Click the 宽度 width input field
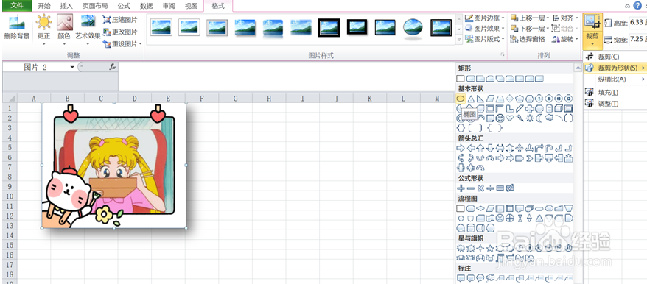Image resolution: width=647 pixels, height=284 pixels. click(637, 40)
